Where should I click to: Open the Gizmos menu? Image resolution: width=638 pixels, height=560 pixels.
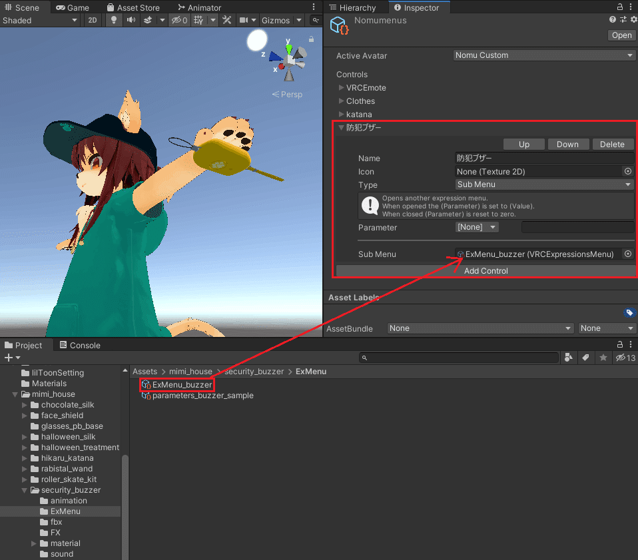[276, 21]
